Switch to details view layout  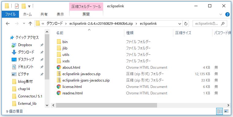pos(220,111)
